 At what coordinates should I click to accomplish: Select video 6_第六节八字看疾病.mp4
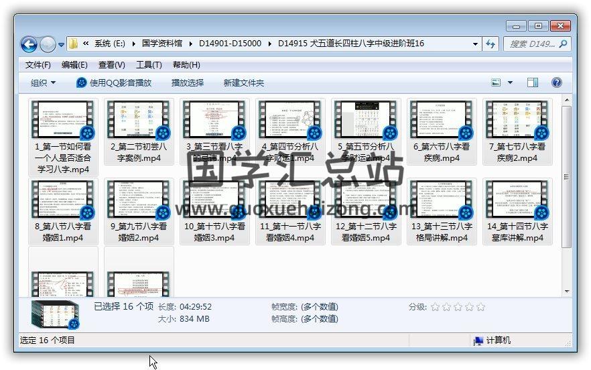coord(442,131)
